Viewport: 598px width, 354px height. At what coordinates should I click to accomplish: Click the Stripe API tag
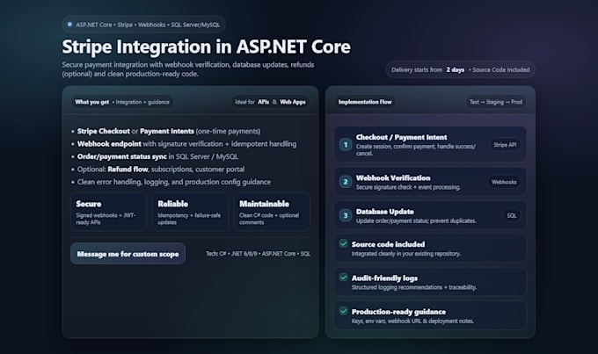(x=505, y=145)
